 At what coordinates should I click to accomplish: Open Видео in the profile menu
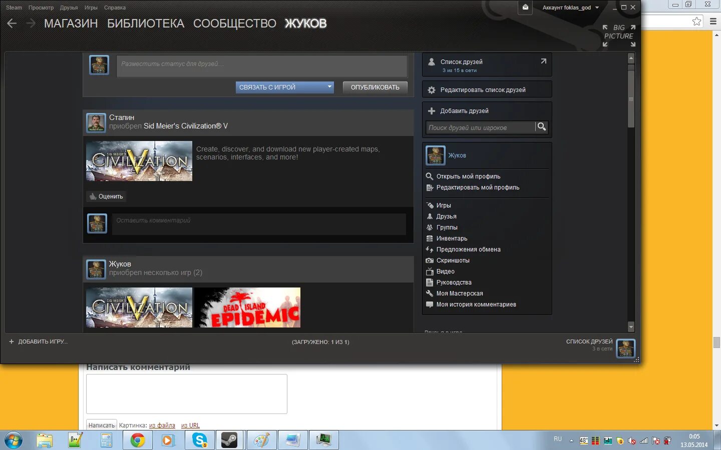point(445,271)
